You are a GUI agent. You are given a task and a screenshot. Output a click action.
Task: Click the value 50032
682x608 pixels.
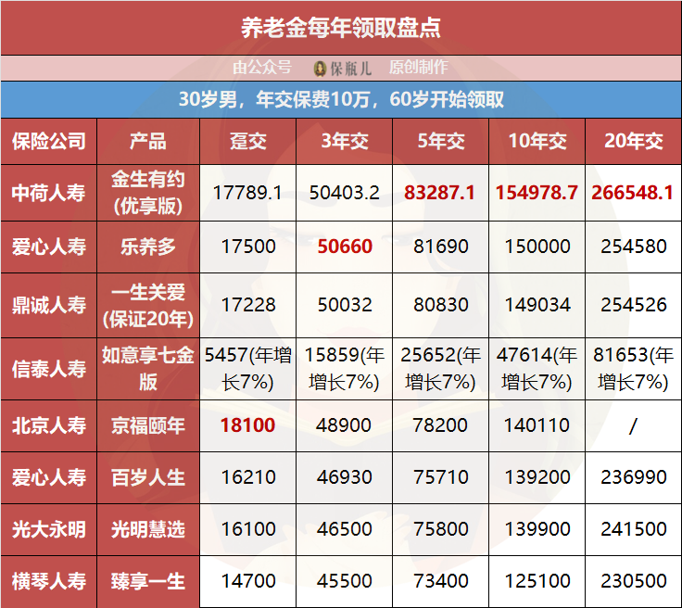[x=345, y=305]
